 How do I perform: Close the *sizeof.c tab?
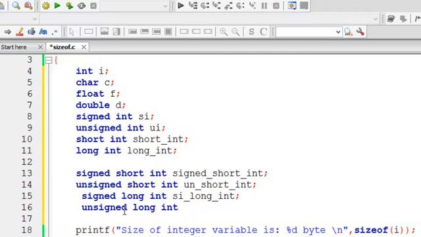(x=84, y=47)
